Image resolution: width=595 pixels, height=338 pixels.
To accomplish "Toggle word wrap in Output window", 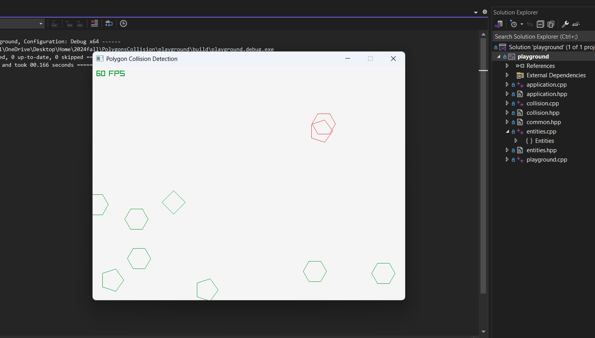I will pyautogui.click(x=109, y=23).
